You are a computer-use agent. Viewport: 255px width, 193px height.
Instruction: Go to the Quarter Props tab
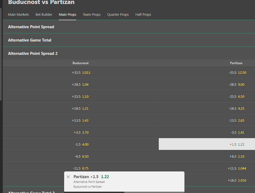(x=118, y=15)
